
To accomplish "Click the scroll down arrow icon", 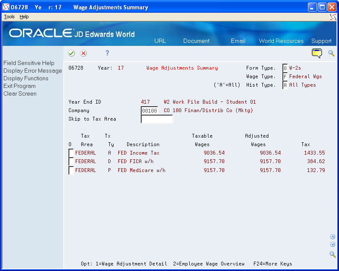I will coord(333,244).
